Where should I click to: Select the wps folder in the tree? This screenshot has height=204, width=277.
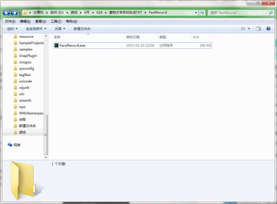tap(22, 107)
